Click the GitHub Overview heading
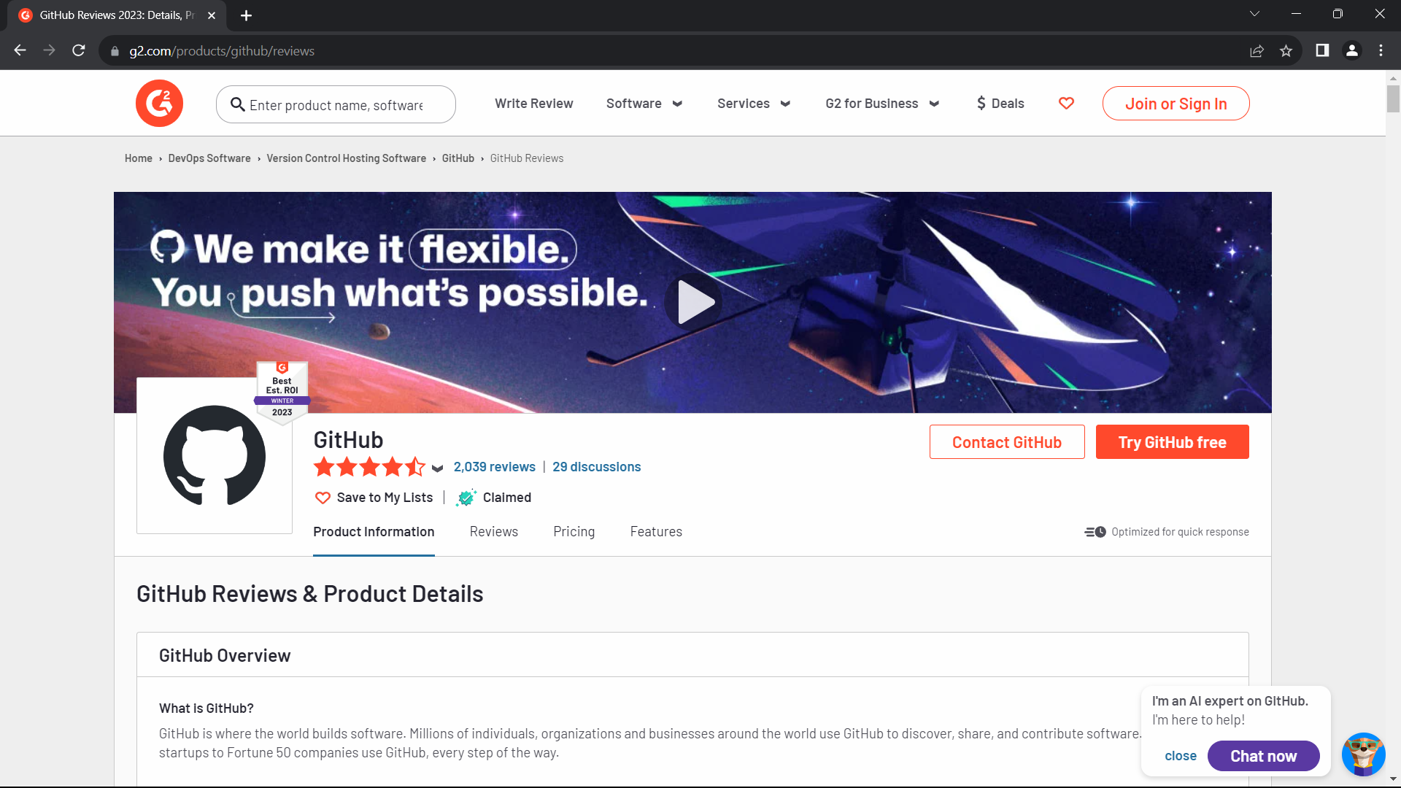The width and height of the screenshot is (1401, 788). (x=225, y=656)
